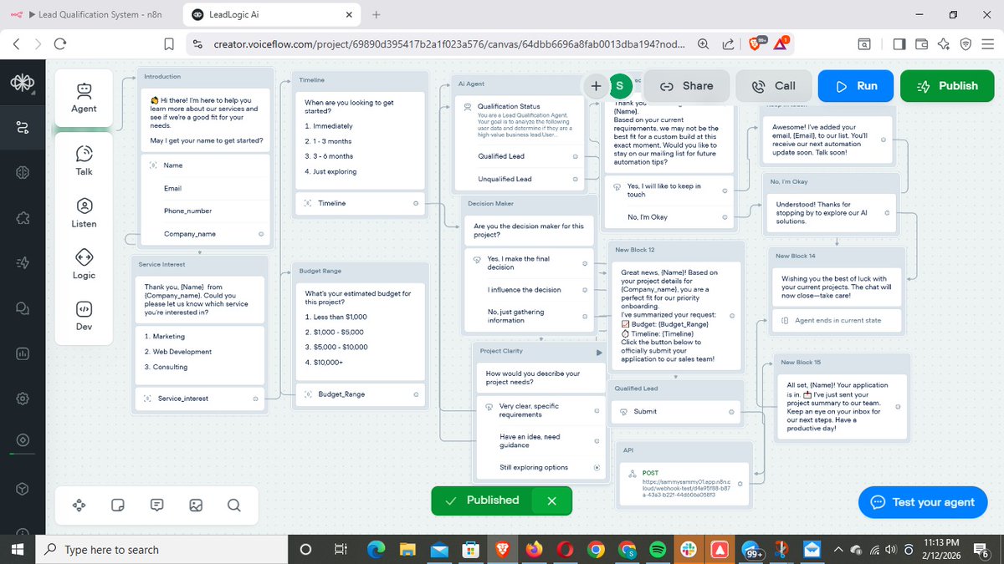Image resolution: width=1004 pixels, height=564 pixels.
Task: Click the taskbar search box
Action: click(x=163, y=550)
